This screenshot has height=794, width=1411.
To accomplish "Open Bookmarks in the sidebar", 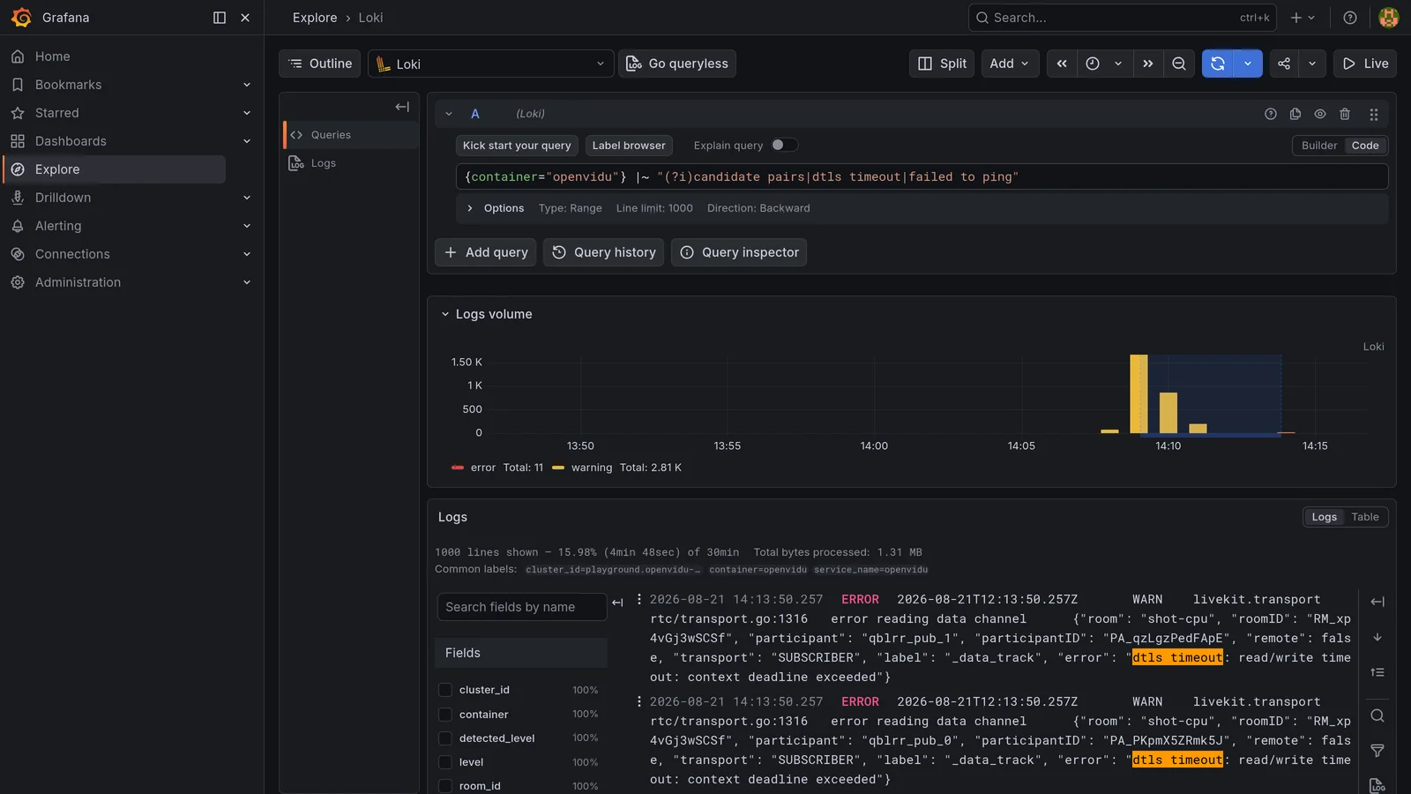I will tap(69, 85).
